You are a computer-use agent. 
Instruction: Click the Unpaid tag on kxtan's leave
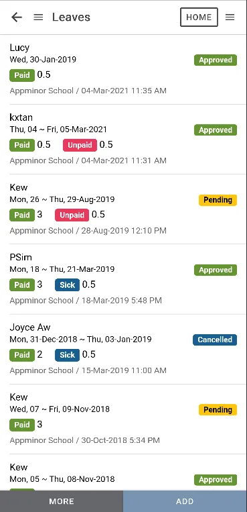[x=80, y=145]
